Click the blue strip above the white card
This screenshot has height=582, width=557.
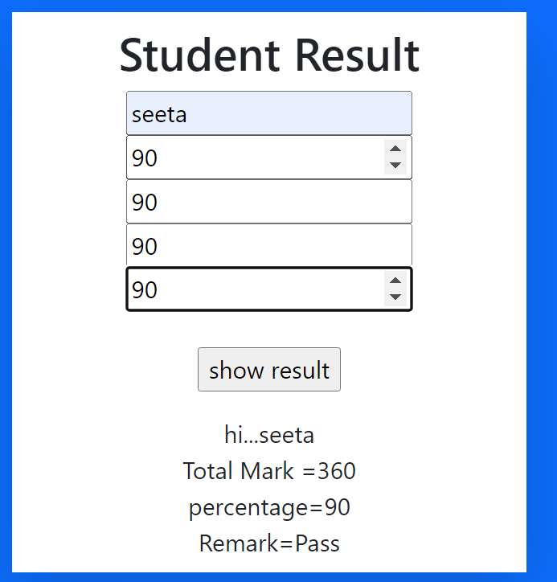[x=269, y=6]
